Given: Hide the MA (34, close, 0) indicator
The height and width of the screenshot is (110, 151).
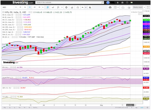Looking at the screenshot, I should tap(17, 22).
